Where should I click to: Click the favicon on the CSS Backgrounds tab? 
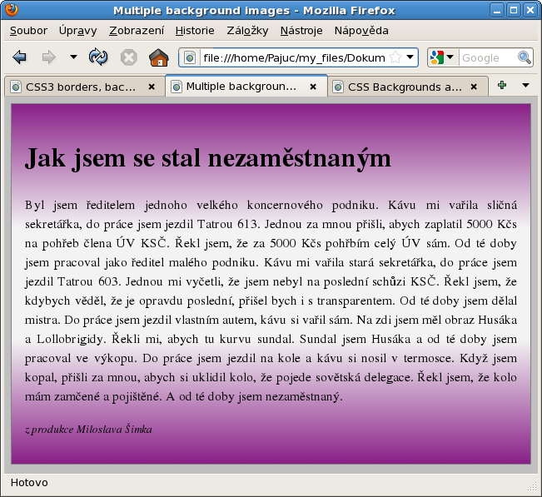click(x=338, y=87)
